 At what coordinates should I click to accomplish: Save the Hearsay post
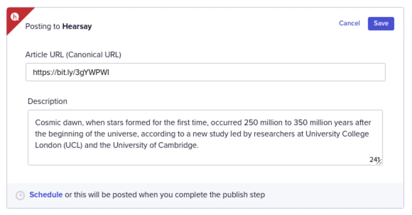381,24
